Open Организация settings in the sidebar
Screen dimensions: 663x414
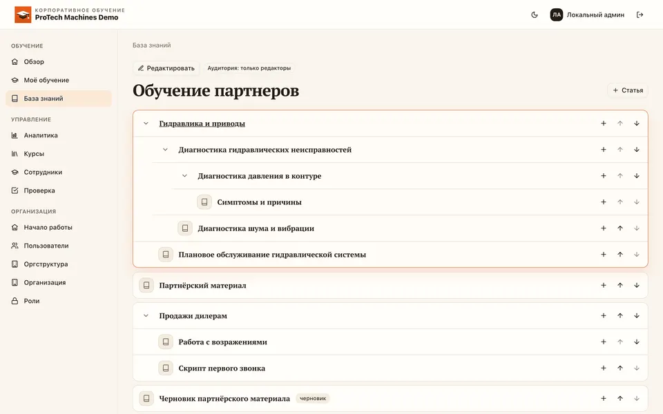[x=58, y=282]
